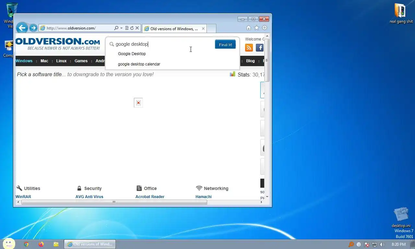Launch Firefox from the taskbar
This screenshot has height=249, width=415.
[41, 244]
